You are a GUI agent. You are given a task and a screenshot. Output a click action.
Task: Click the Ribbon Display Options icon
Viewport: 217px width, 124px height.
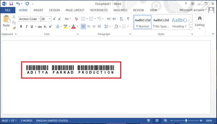coord(193,4)
